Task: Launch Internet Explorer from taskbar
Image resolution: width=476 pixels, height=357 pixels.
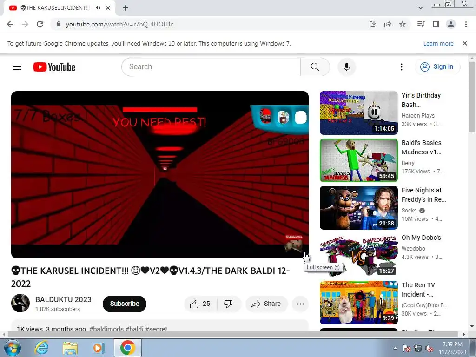Action: 41,348
